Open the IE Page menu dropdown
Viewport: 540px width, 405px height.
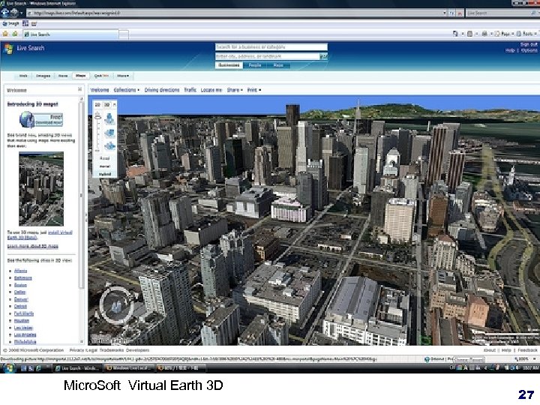[504, 34]
